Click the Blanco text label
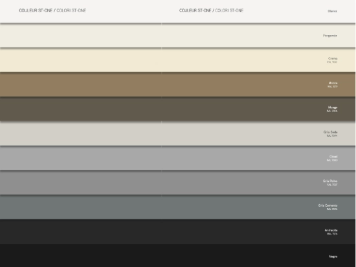This screenshot has width=356, height=267. 333,11
